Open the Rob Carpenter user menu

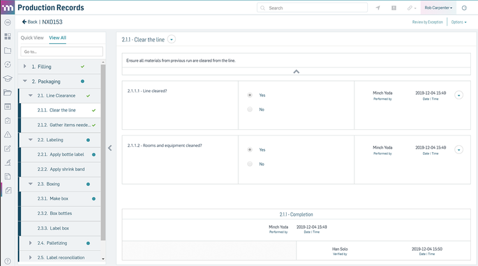click(x=438, y=8)
